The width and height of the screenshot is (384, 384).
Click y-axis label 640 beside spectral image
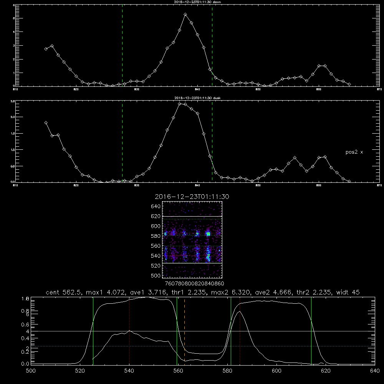[x=156, y=206]
